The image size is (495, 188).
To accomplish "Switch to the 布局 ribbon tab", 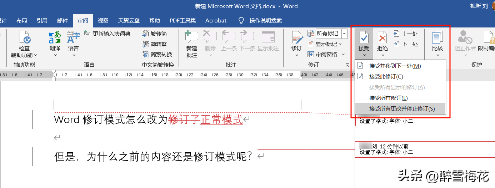I will click(22, 21).
